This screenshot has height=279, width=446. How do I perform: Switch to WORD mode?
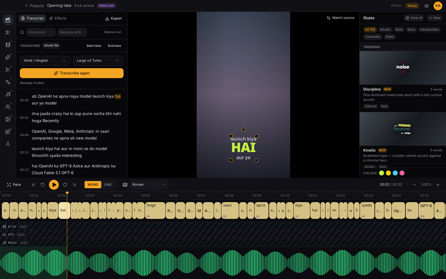coord(93,185)
